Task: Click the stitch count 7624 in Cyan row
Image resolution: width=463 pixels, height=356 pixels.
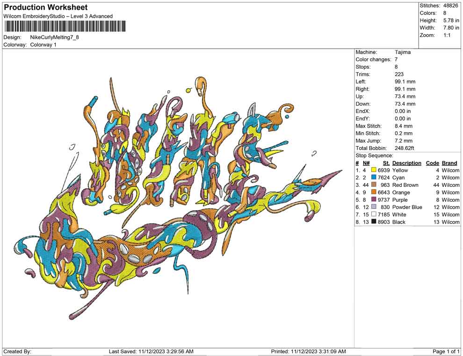Action: pyautogui.click(x=383, y=178)
